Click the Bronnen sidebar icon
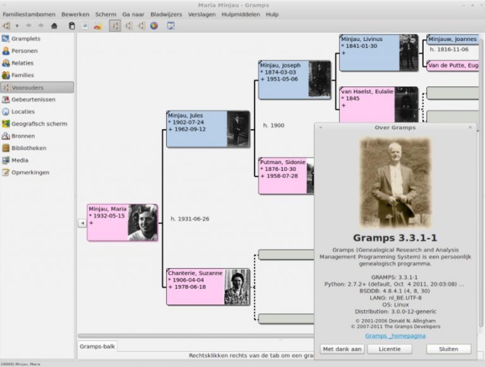 click(6, 136)
